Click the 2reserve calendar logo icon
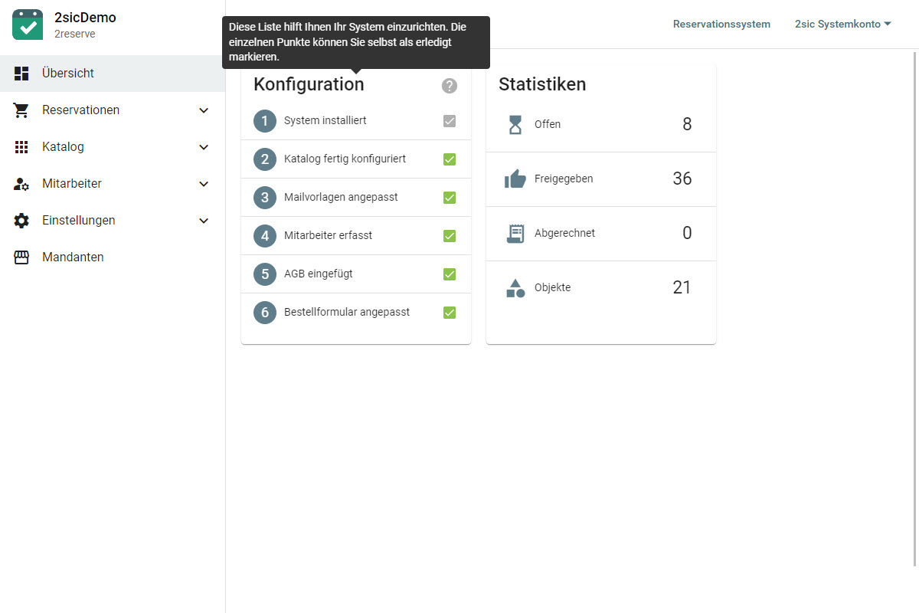The width and height of the screenshot is (919, 613). (28, 25)
